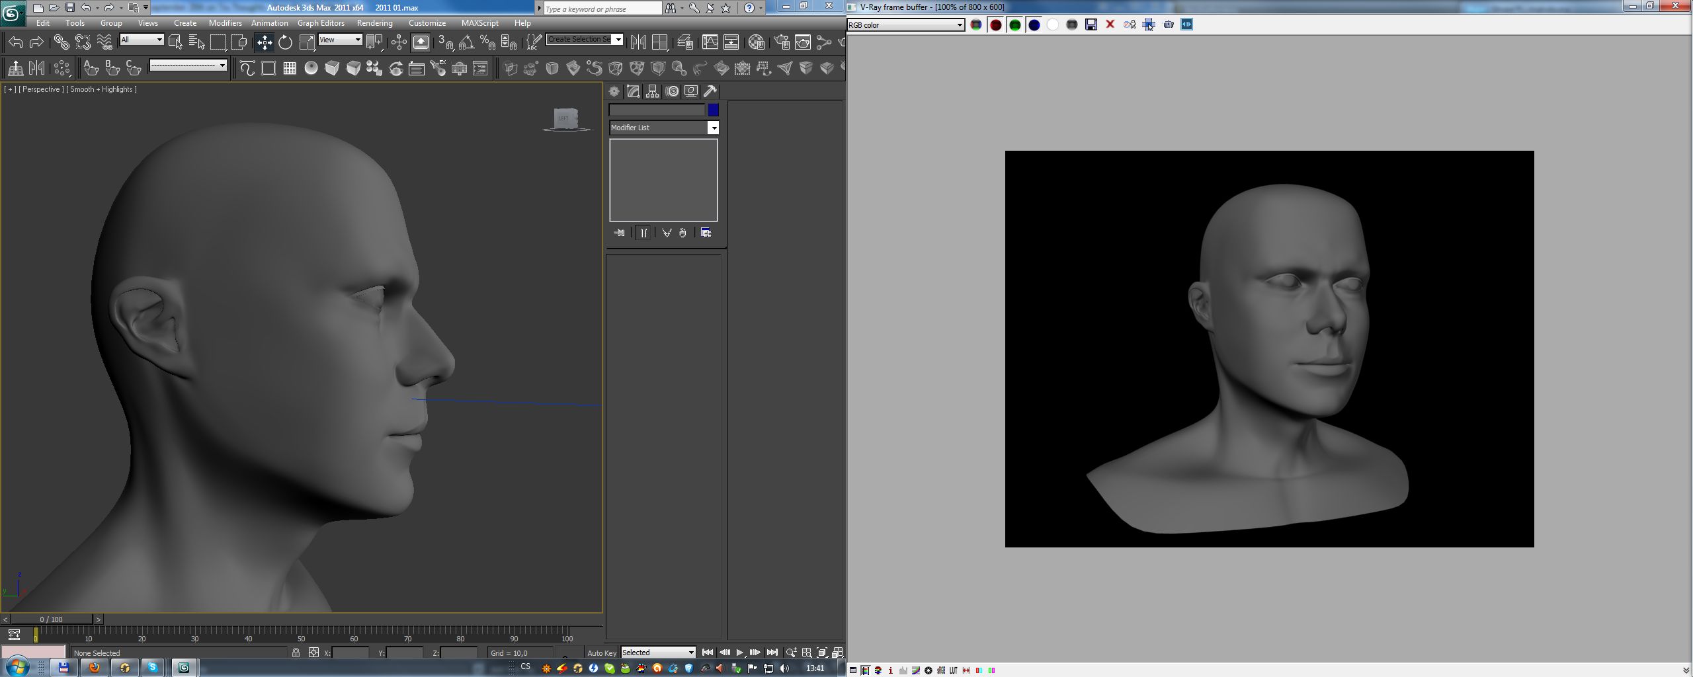The width and height of the screenshot is (1693, 677).
Task: Click the Bind to Space Warp tool
Action: click(104, 42)
